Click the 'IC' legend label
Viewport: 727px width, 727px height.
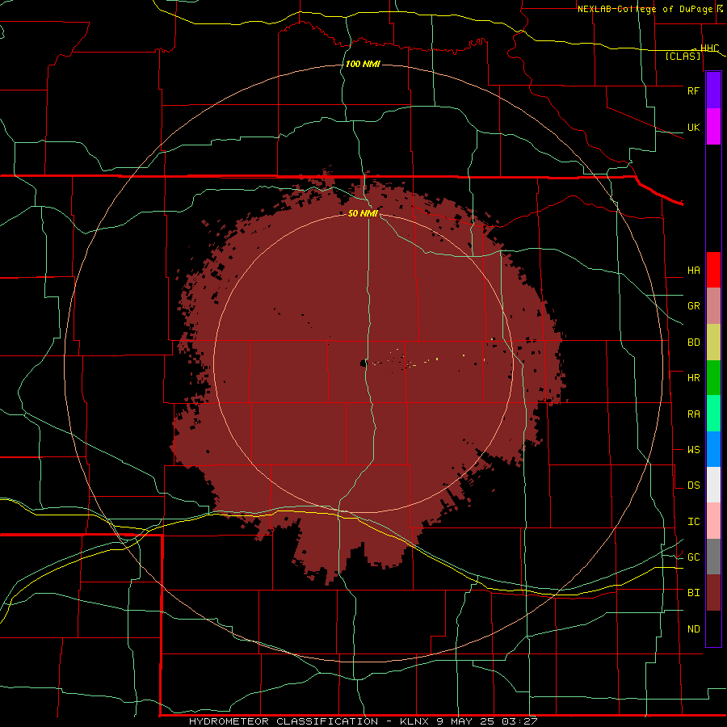point(693,522)
